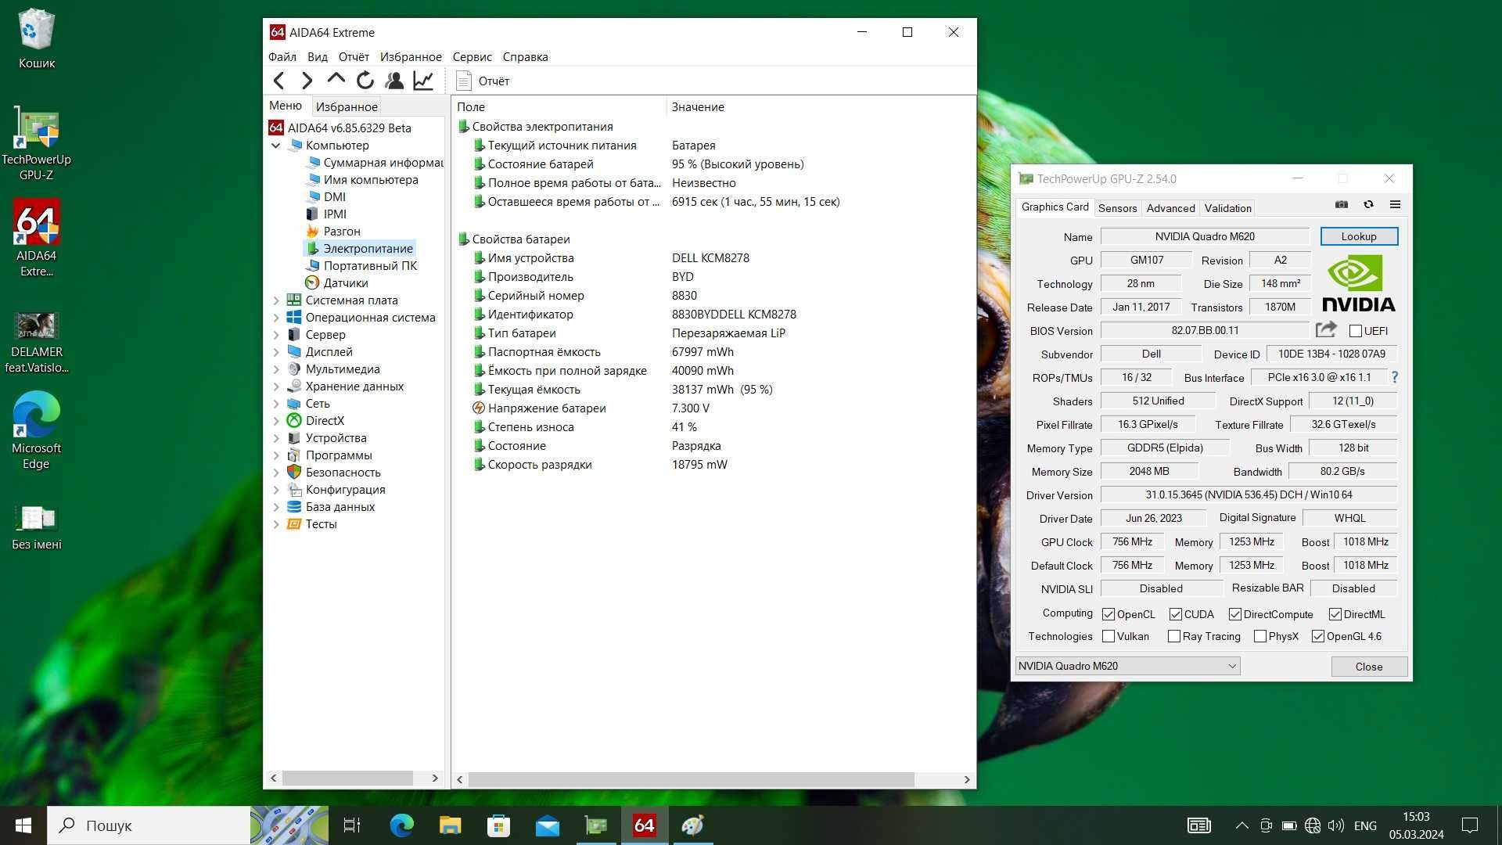The image size is (1502, 845).
Task: Toggle PhysX checkbox
Action: [x=1260, y=636]
